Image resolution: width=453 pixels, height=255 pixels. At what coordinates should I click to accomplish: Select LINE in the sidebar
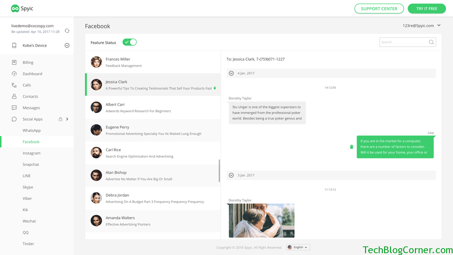(x=27, y=176)
